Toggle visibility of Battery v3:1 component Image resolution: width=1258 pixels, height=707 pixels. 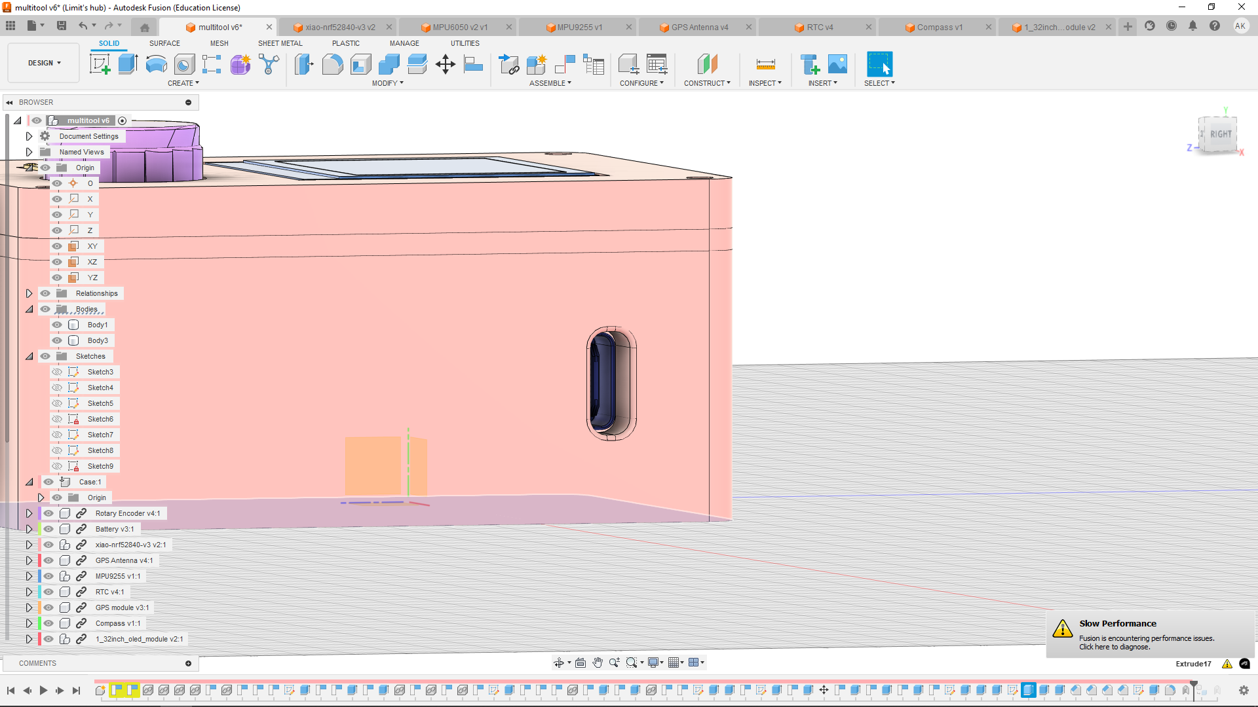(48, 529)
